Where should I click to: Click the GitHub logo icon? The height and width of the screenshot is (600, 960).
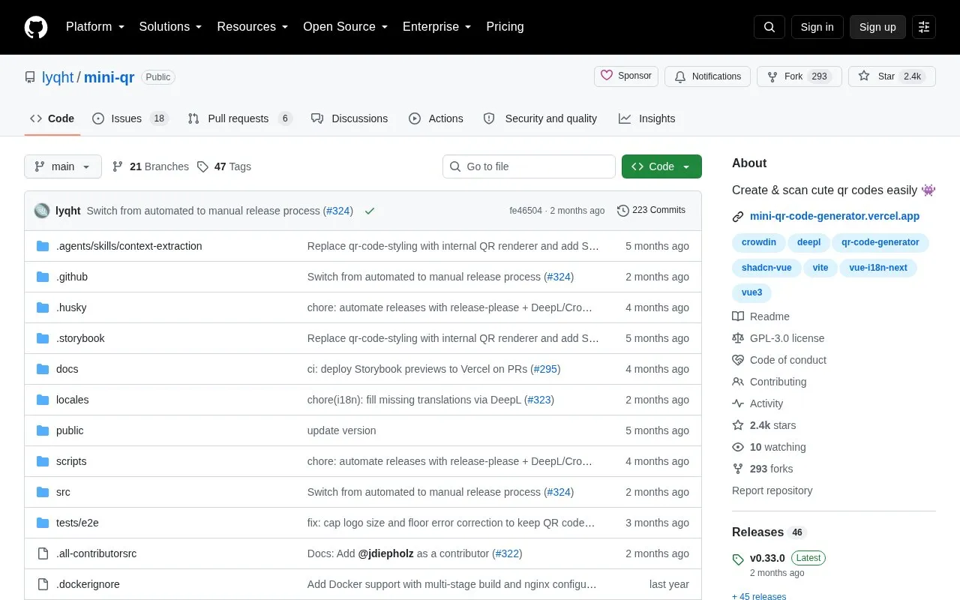coord(36,27)
